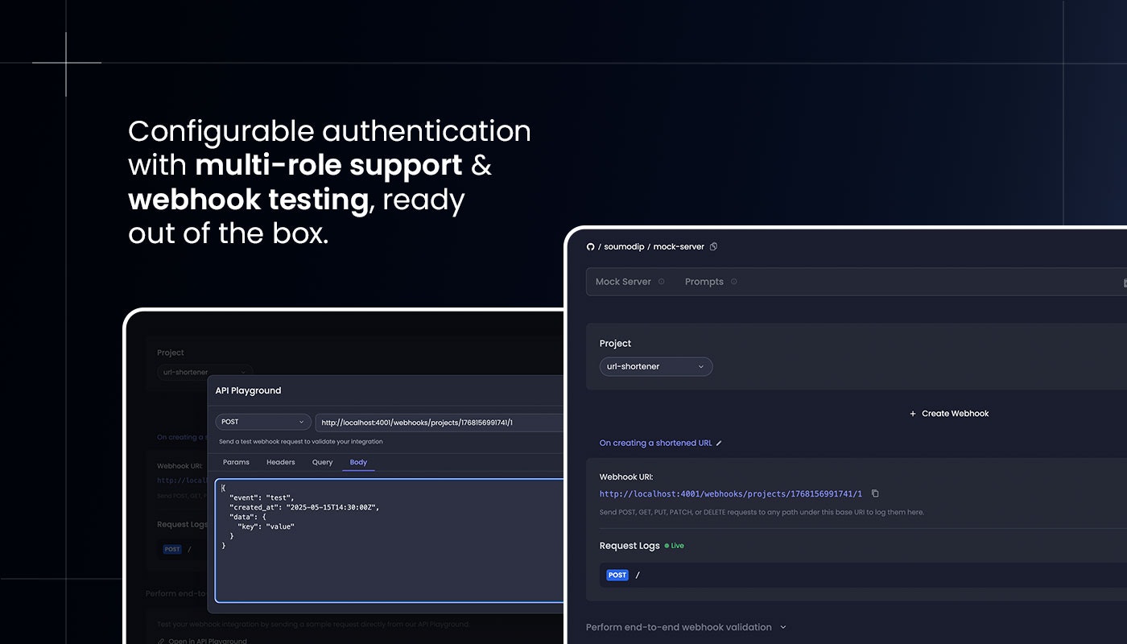Toggle the Live indicator in Request Logs
The width and height of the screenshot is (1127, 644).
coord(675,545)
